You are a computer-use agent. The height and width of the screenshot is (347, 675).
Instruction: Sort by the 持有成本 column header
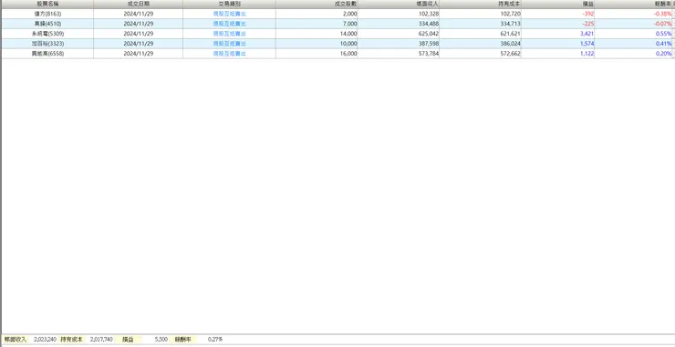click(x=481, y=4)
